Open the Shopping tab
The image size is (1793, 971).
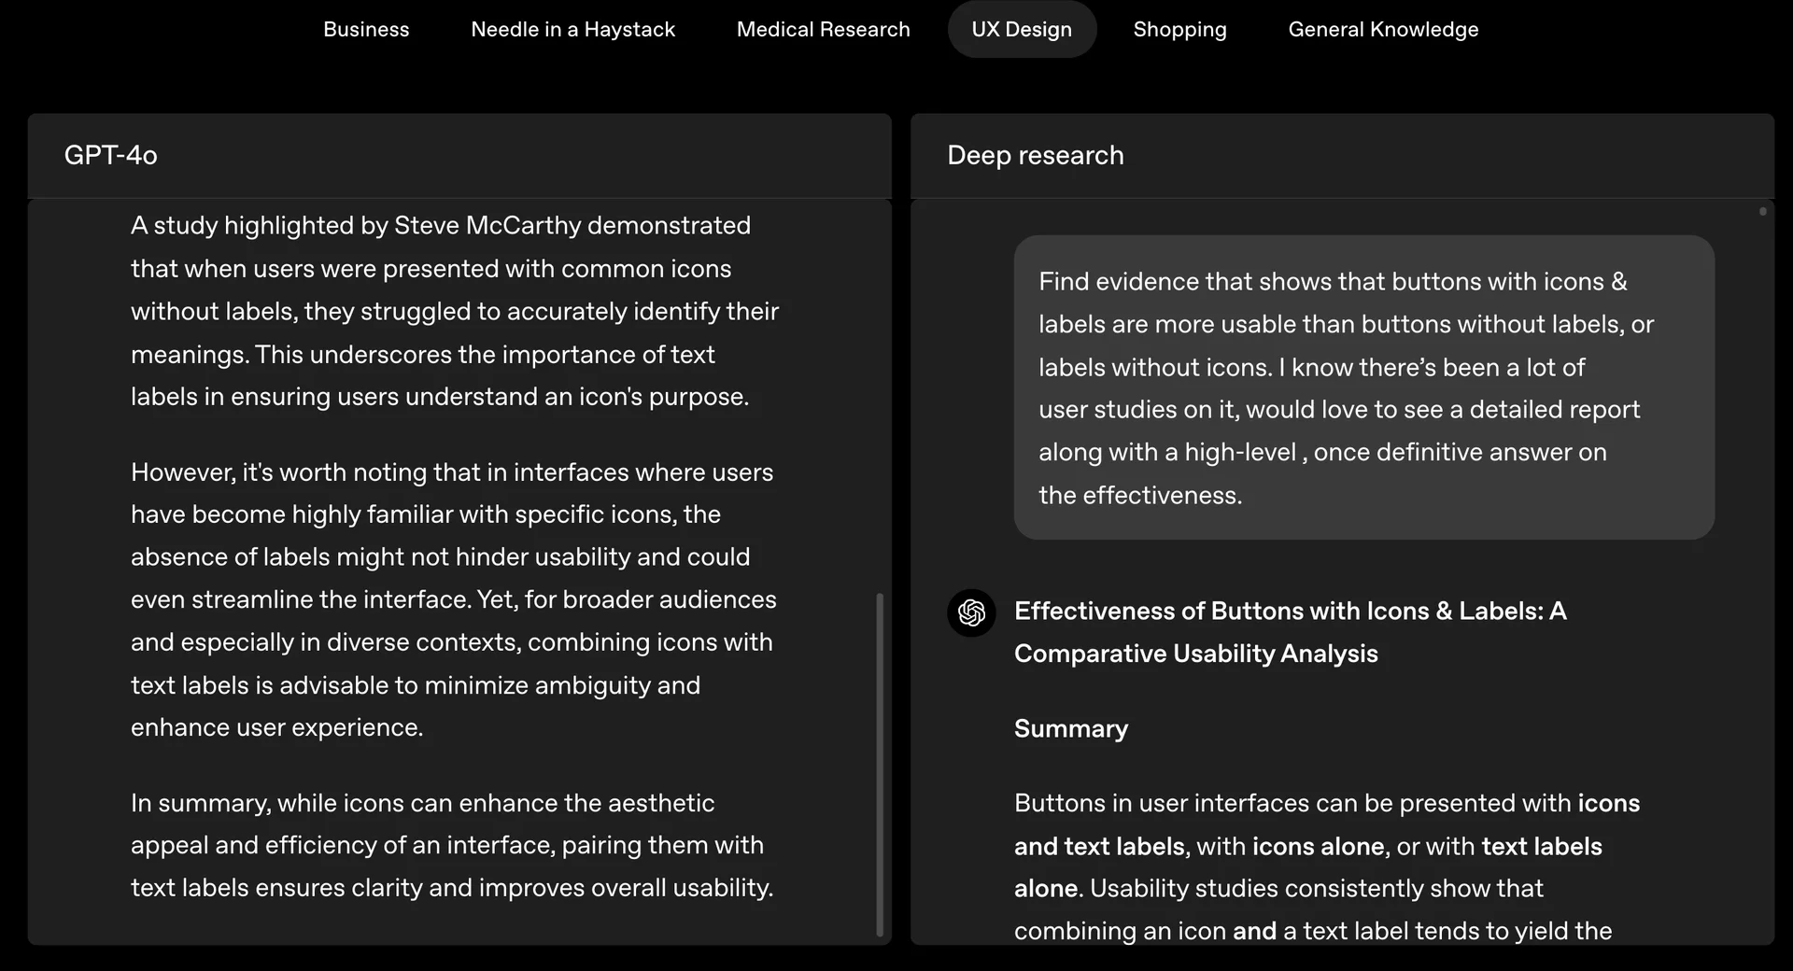pyautogui.click(x=1179, y=30)
